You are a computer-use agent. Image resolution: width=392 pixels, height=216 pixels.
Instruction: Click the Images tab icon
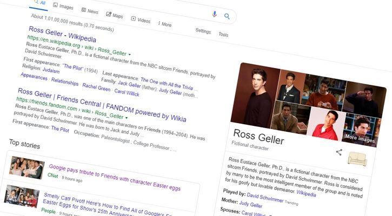(x=55, y=5)
